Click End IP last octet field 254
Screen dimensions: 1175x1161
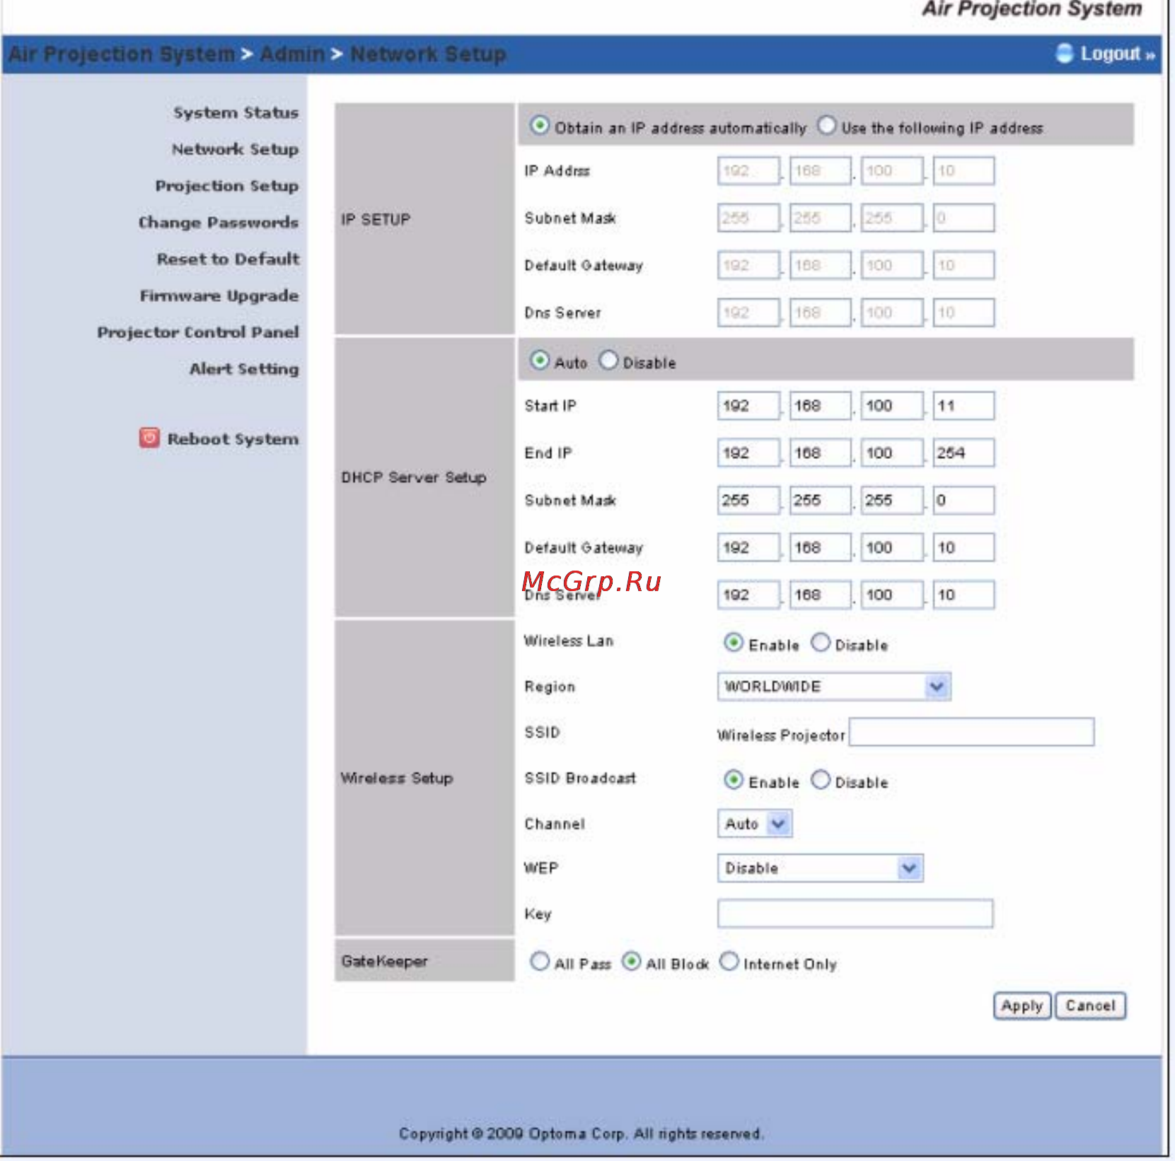963,453
